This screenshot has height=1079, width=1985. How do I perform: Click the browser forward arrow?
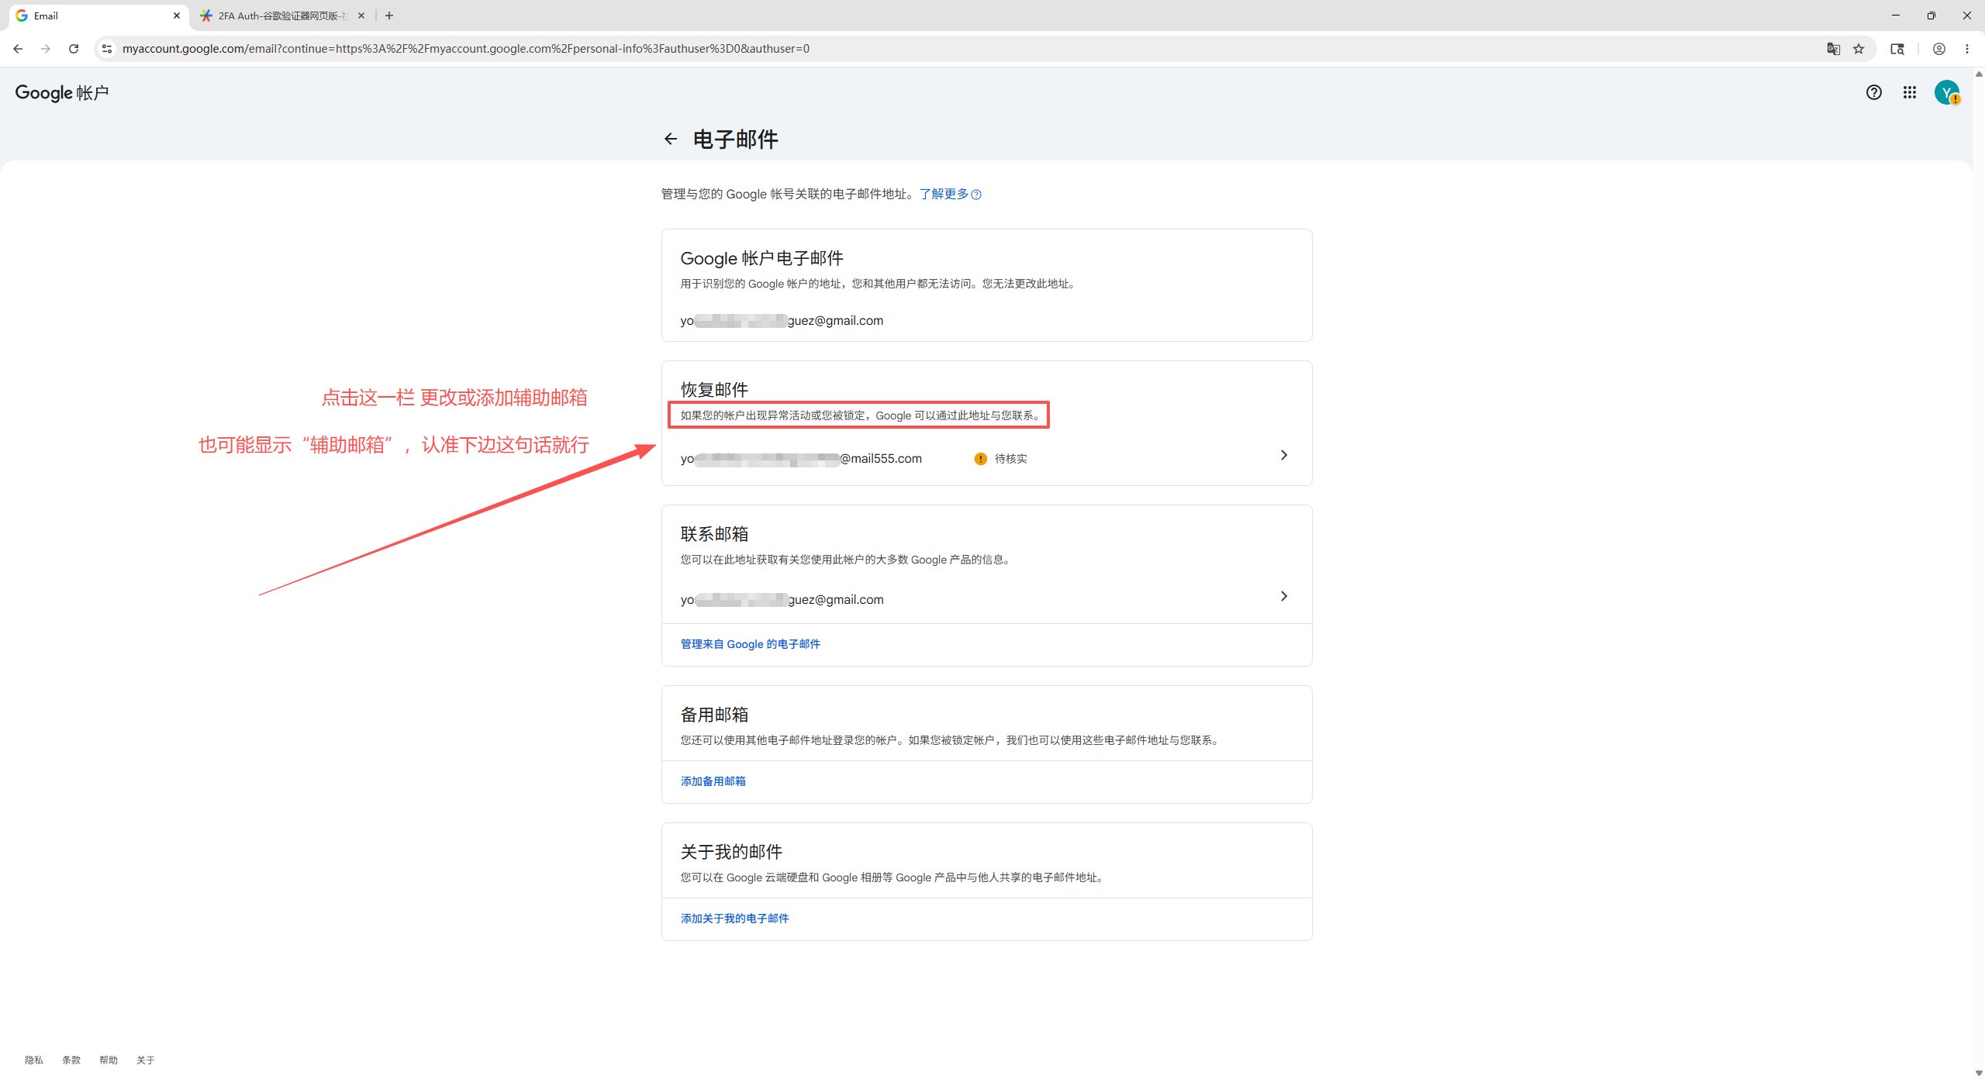(46, 48)
